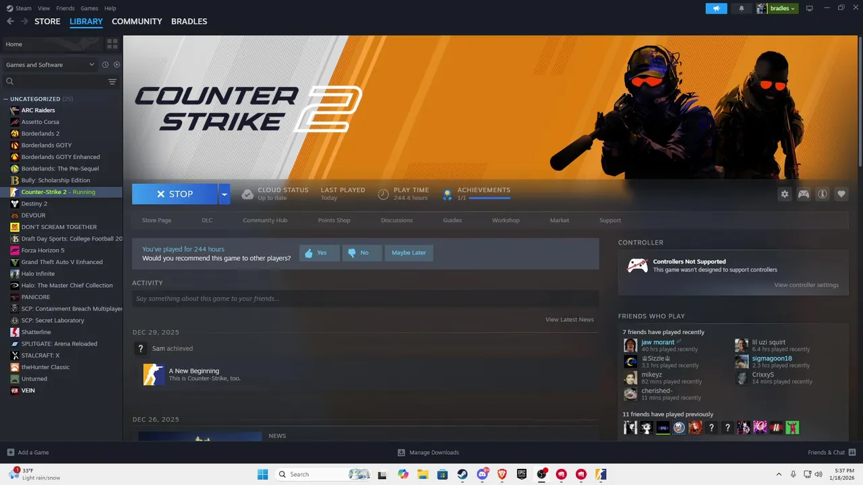Open collections grid view icon
Viewport: 863px width, 485px height.
pyautogui.click(x=112, y=44)
